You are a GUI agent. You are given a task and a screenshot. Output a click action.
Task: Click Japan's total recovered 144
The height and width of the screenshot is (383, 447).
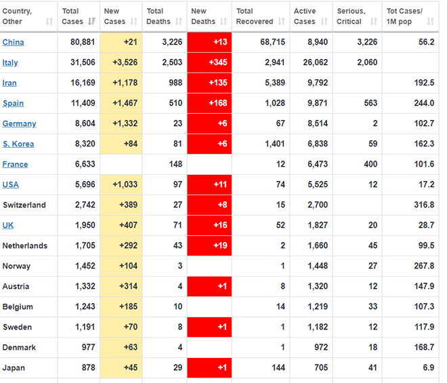pyautogui.click(x=278, y=367)
